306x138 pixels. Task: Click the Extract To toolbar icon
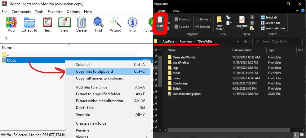pos(29,22)
